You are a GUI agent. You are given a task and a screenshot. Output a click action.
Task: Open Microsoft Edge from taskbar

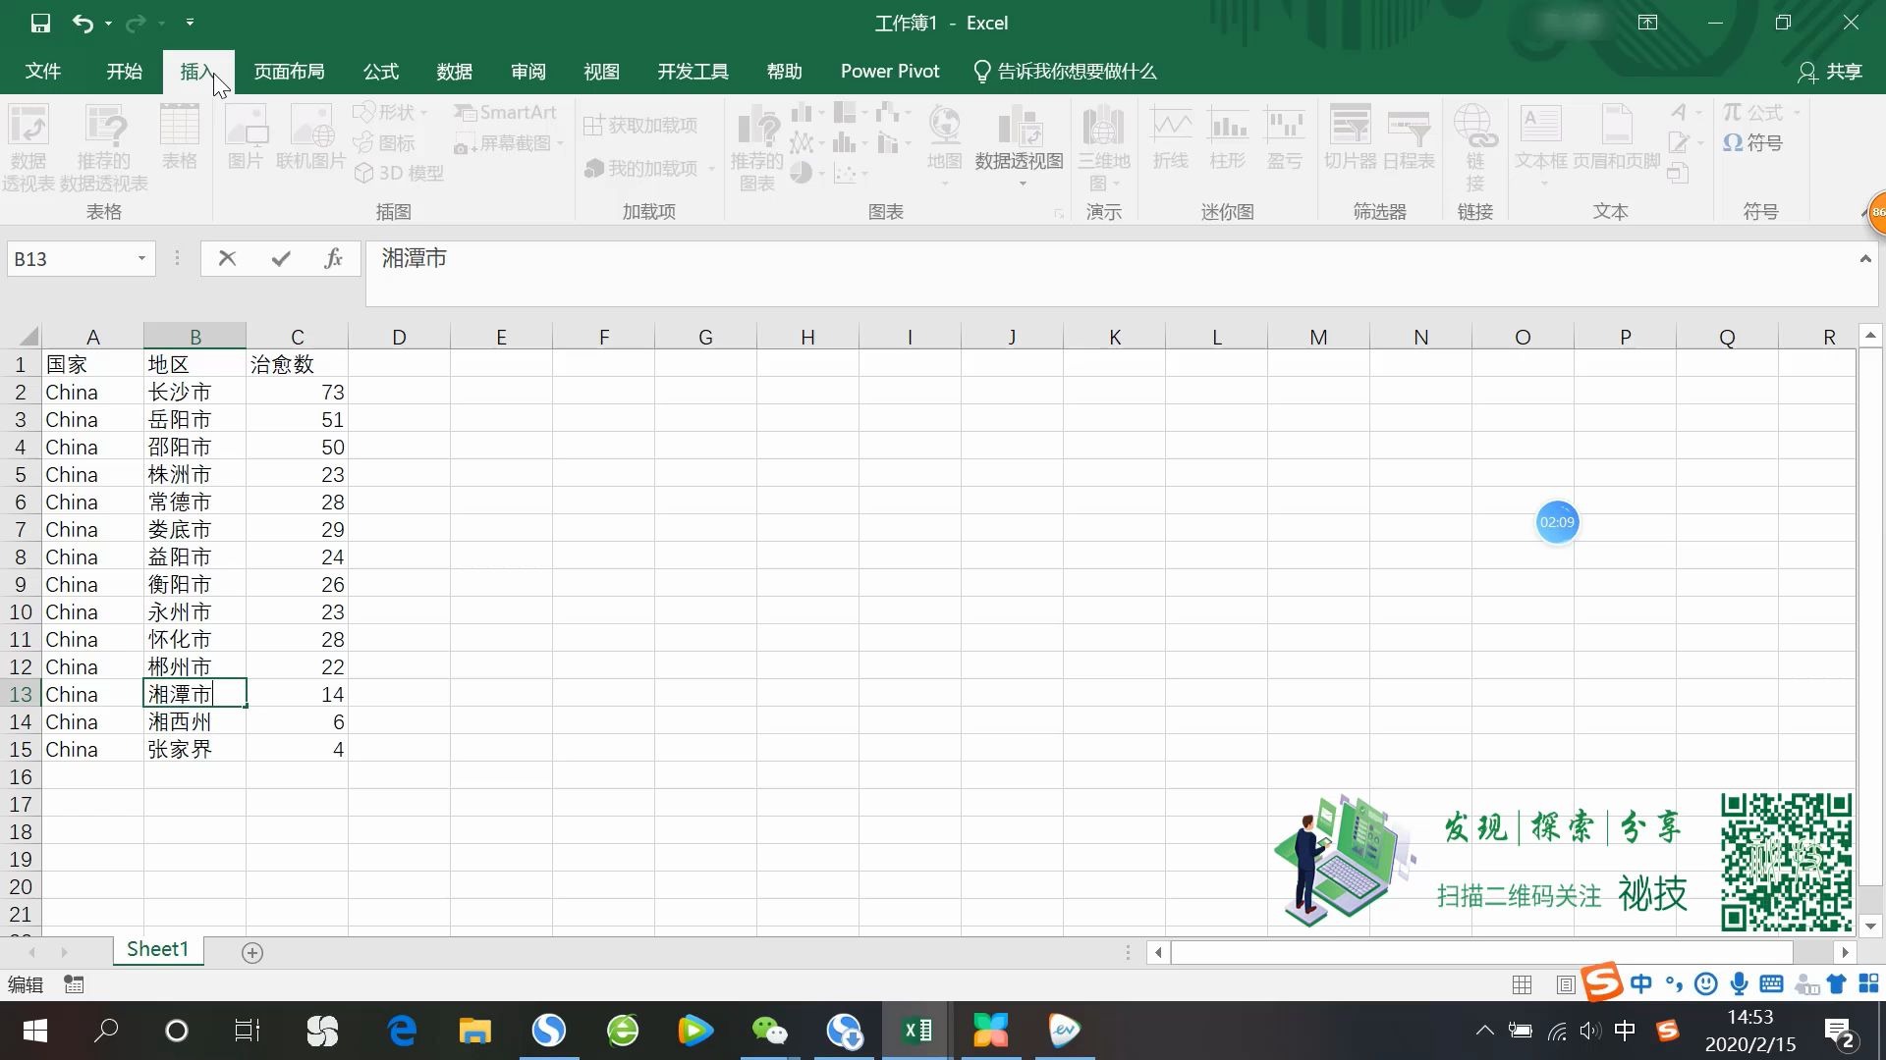[x=403, y=1031]
